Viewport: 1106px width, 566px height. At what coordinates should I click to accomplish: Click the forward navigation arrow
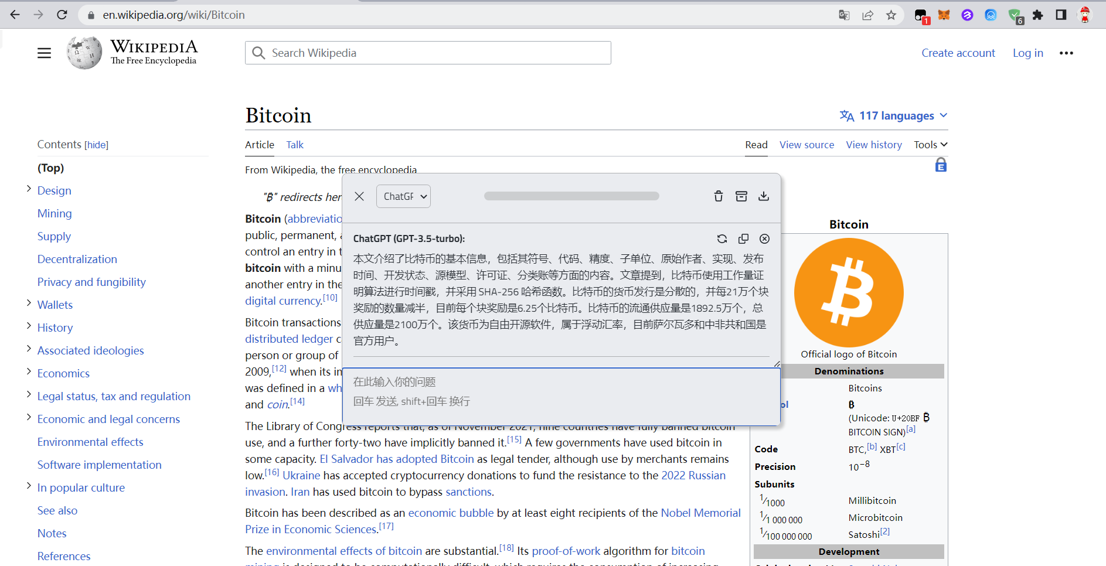coord(39,15)
